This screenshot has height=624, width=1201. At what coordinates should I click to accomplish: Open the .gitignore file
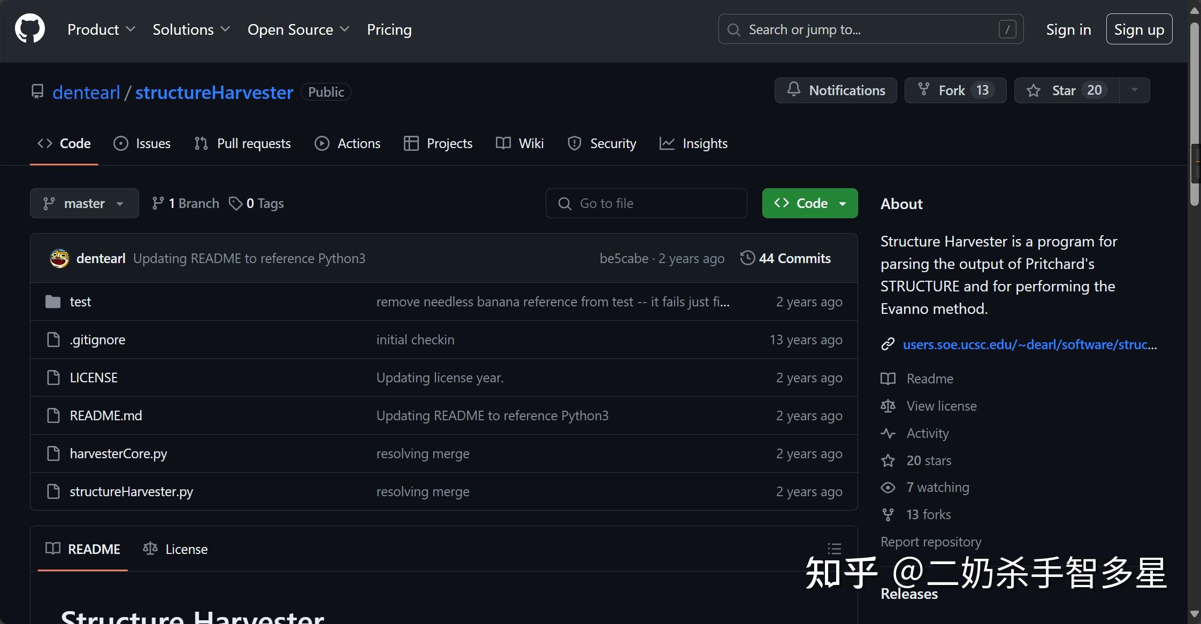[x=97, y=340]
